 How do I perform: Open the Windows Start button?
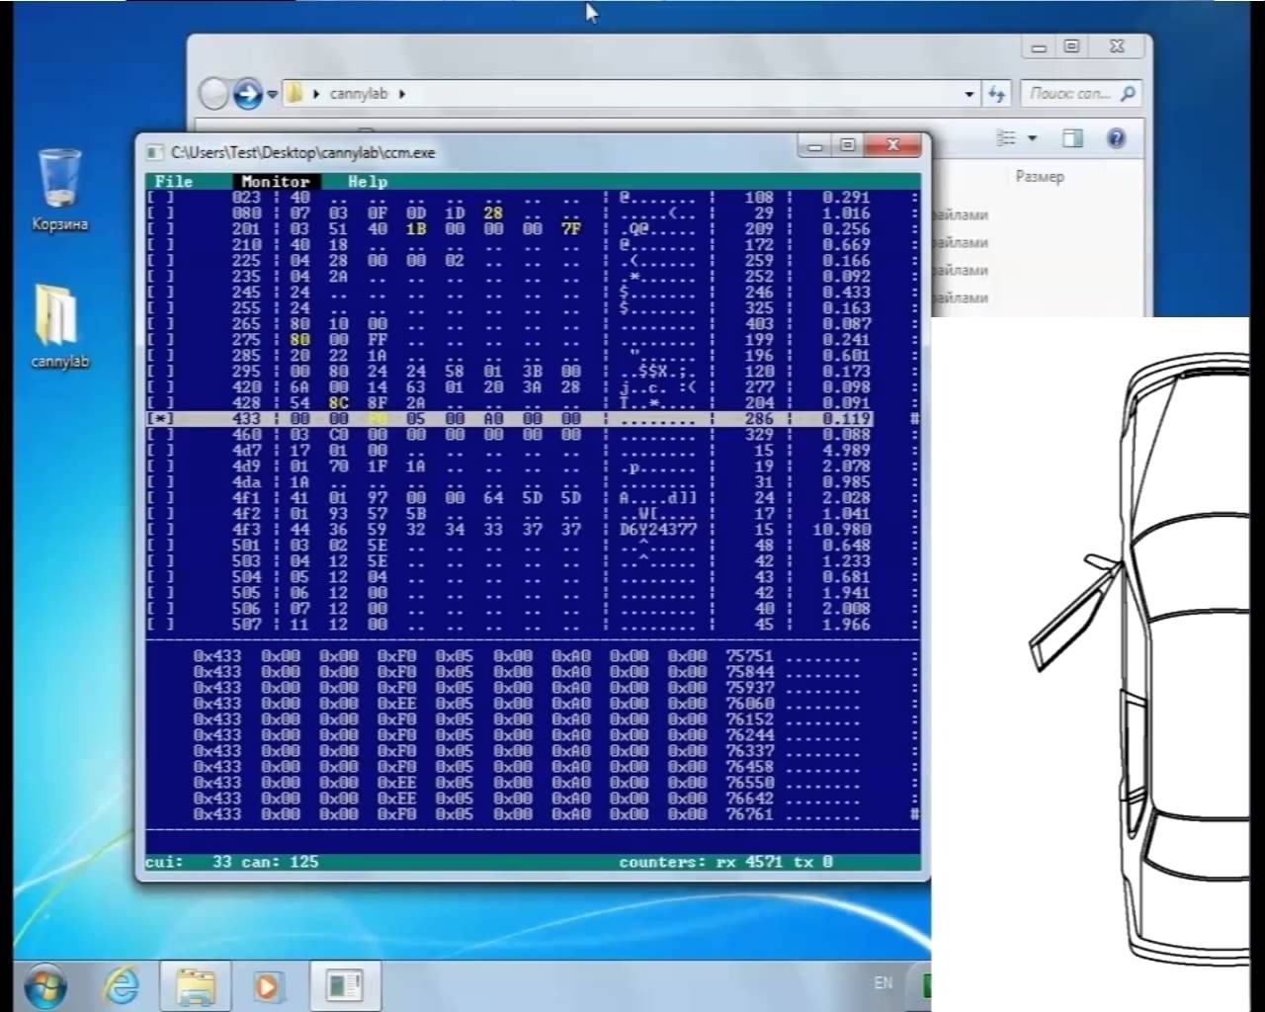45,985
